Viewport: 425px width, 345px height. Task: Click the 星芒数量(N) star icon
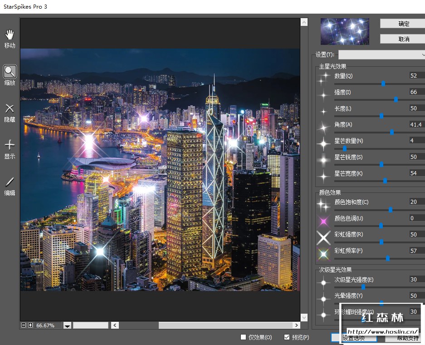tap(323, 143)
